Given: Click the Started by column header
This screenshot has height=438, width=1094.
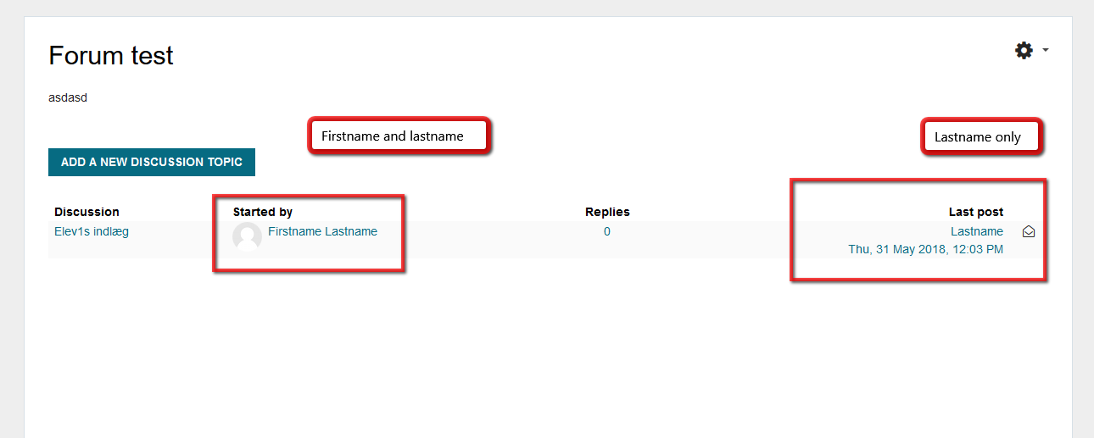Looking at the screenshot, I should (263, 212).
